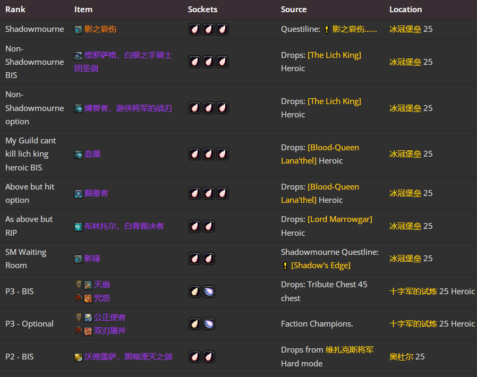Open the 缚誓者，游侠将军的战刃 item link
Screen dimensions: 477x377
tap(128, 108)
